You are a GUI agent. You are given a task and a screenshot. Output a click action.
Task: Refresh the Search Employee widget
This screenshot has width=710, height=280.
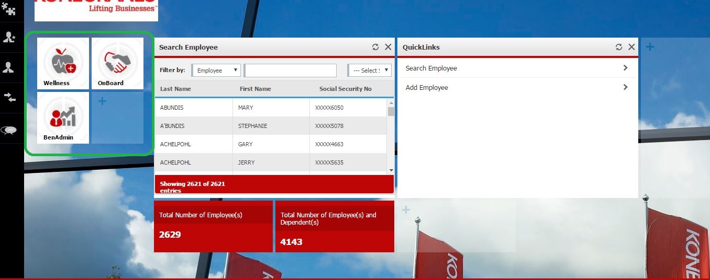(375, 47)
